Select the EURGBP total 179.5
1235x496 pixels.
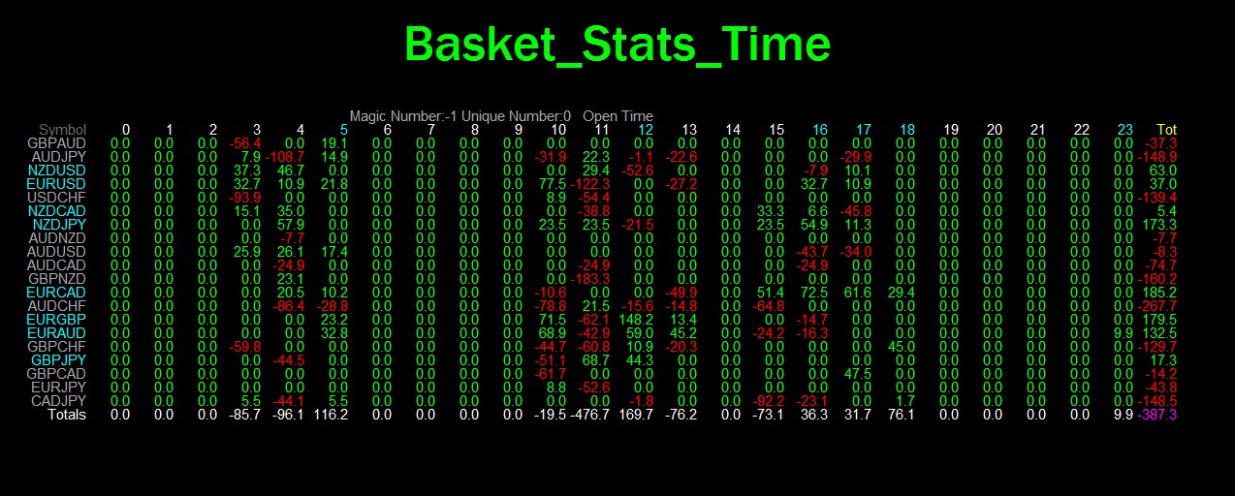tap(1159, 320)
